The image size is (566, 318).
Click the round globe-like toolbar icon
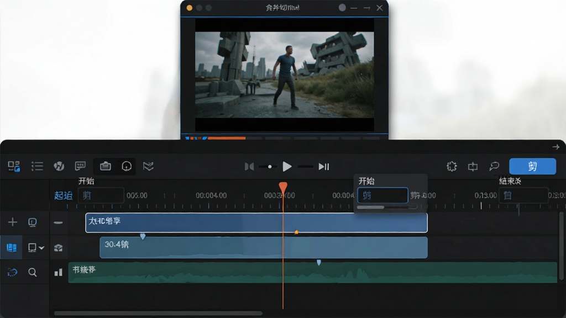59,166
